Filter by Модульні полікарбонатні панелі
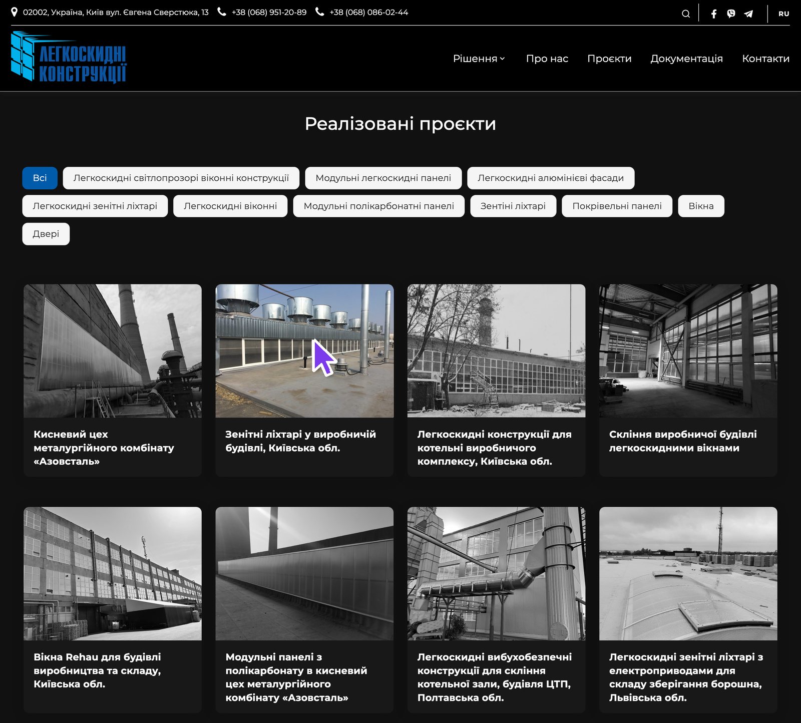The height and width of the screenshot is (723, 801). click(379, 206)
